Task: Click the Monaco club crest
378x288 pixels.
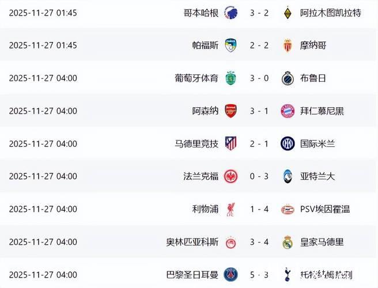Action: tap(288, 45)
